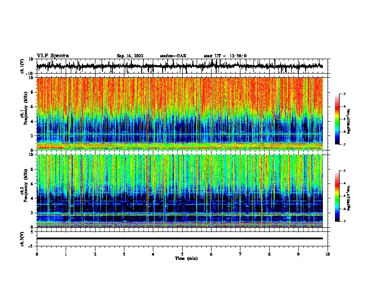Click time axis tick label "1"
This screenshot has width=369, height=285.
pos(66,254)
